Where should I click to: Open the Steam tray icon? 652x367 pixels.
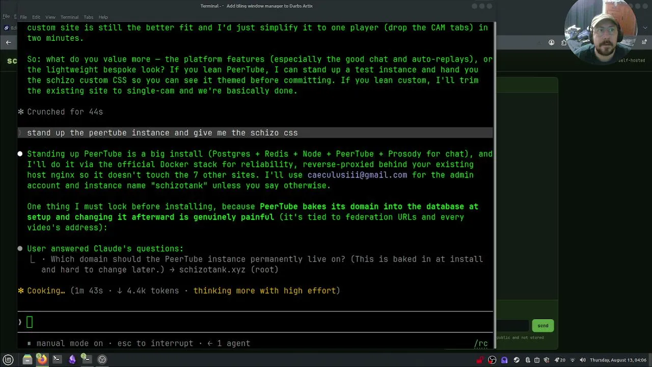(517, 360)
